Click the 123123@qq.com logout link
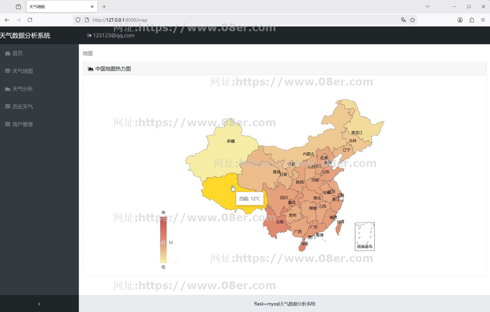 click(x=111, y=36)
